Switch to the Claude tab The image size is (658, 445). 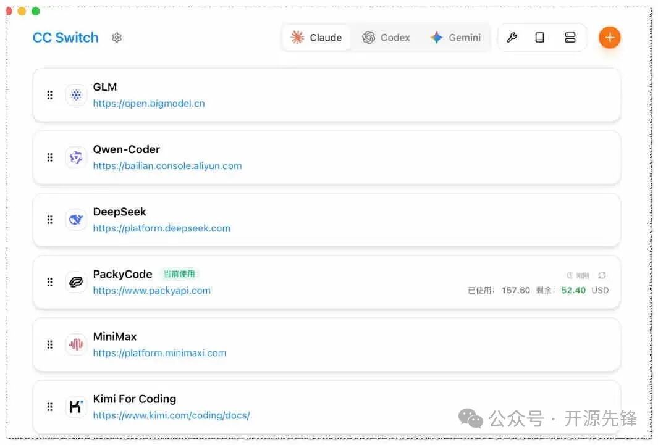tap(316, 38)
